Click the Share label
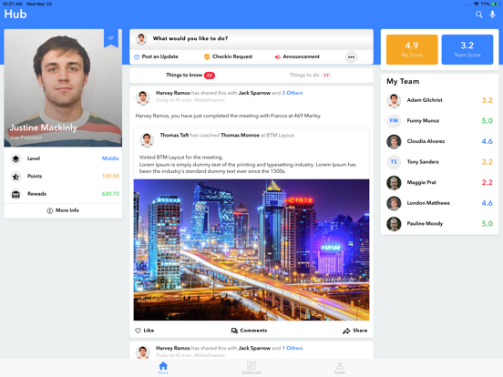The width and height of the screenshot is (503, 377). tap(360, 331)
